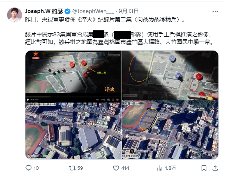Click play button in embedded video screenshot
Screen dimensions: 227x172
(28, 100)
